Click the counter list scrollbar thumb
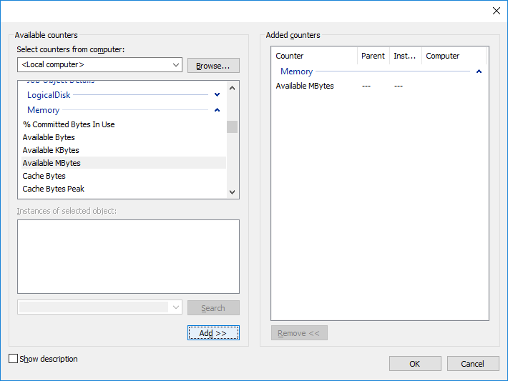Image resolution: width=508 pixels, height=381 pixels. point(232,127)
